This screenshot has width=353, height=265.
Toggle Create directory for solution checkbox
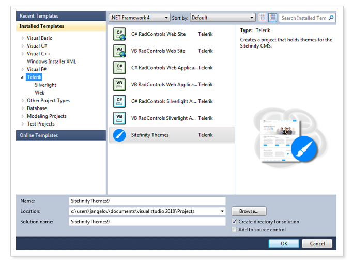[x=234, y=222]
